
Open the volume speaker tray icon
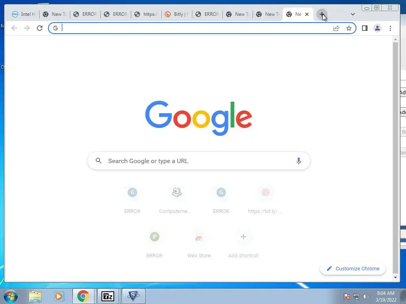[x=366, y=296]
